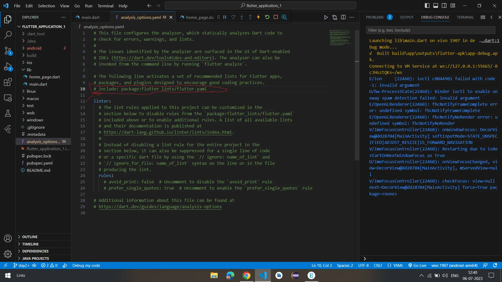This screenshot has height=282, width=502.
Task: Open the Run and Debug view
Action: tap(8, 67)
